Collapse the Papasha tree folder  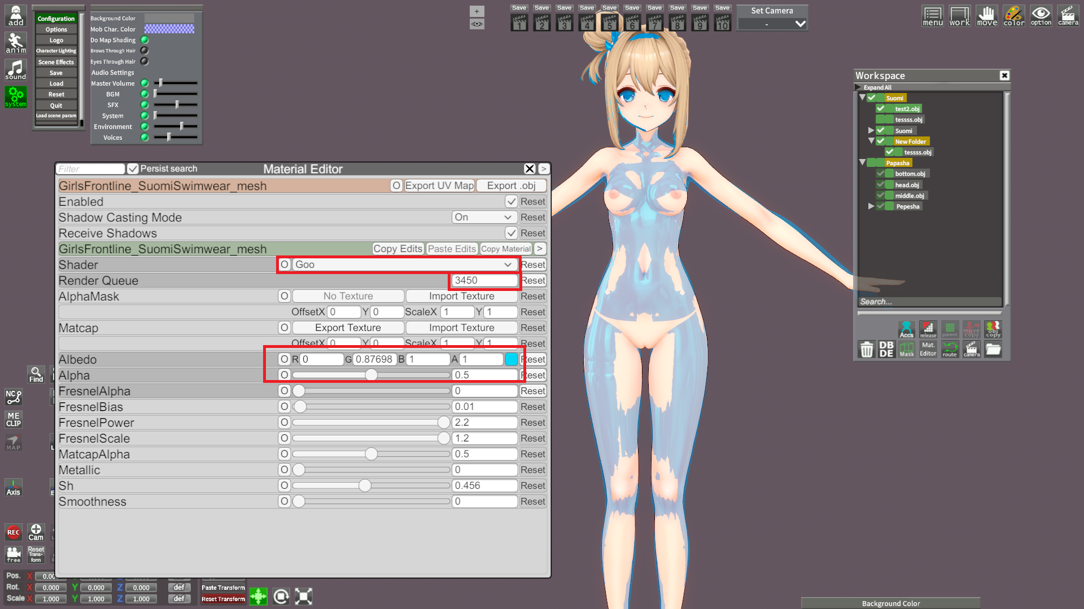coord(862,162)
